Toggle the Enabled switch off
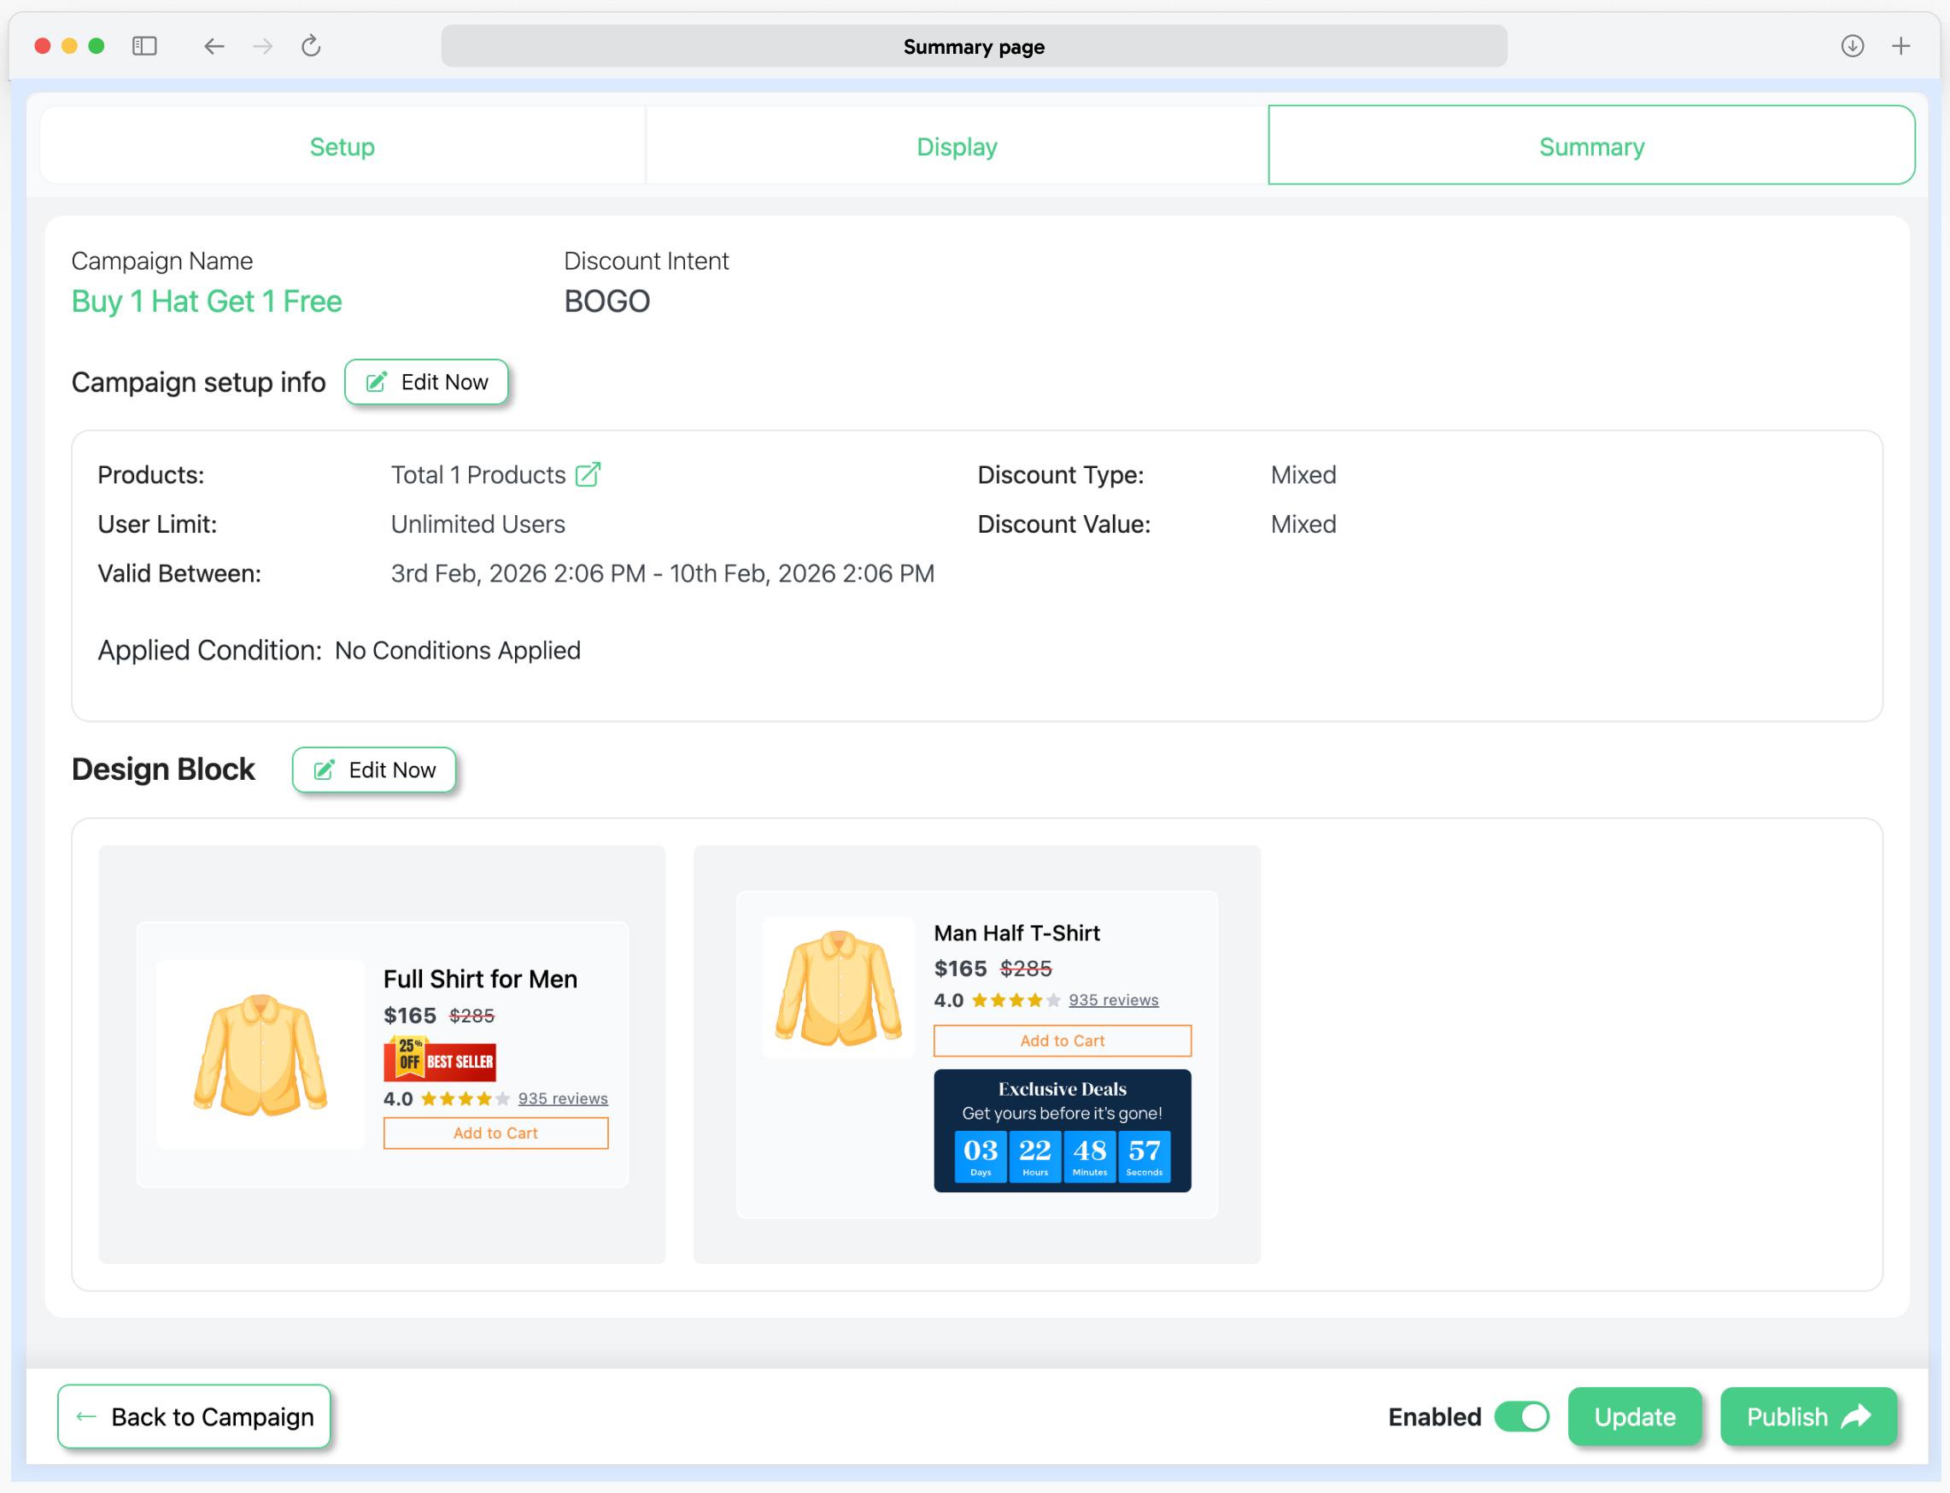The width and height of the screenshot is (1950, 1493). [1521, 1415]
